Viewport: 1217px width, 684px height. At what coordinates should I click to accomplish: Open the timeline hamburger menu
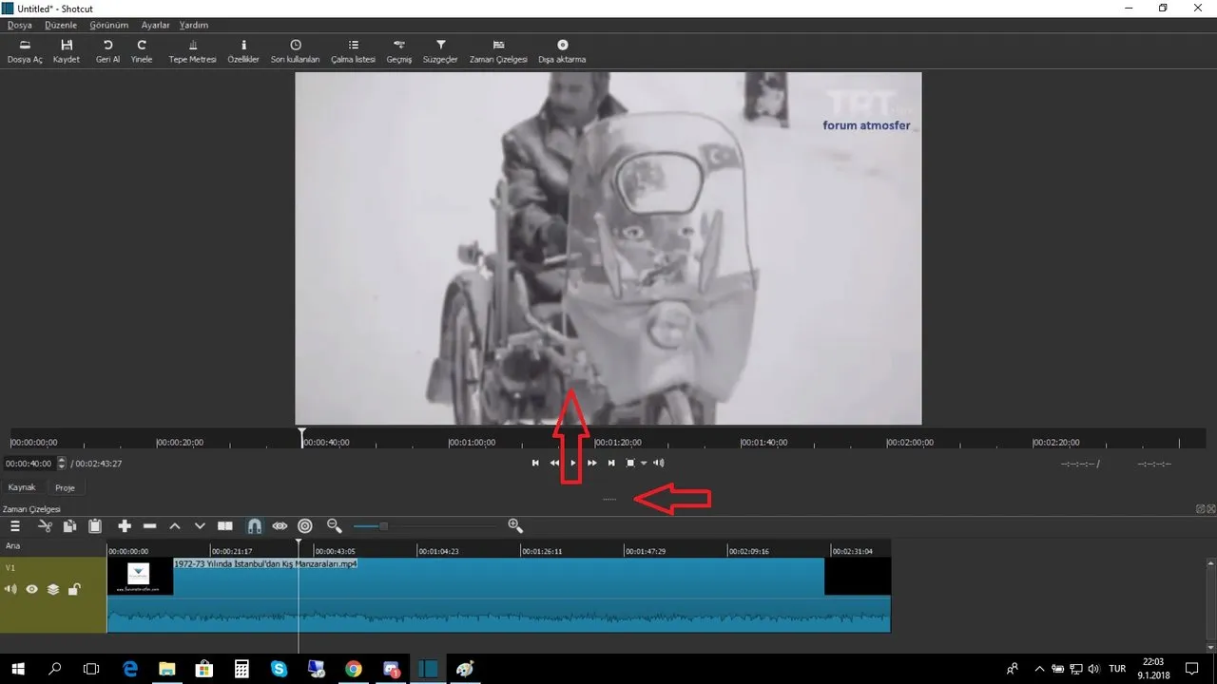point(15,526)
